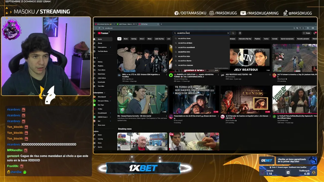Screen dimensions: 324x182
Task: Open the notifications bell
Action: click(315, 33)
